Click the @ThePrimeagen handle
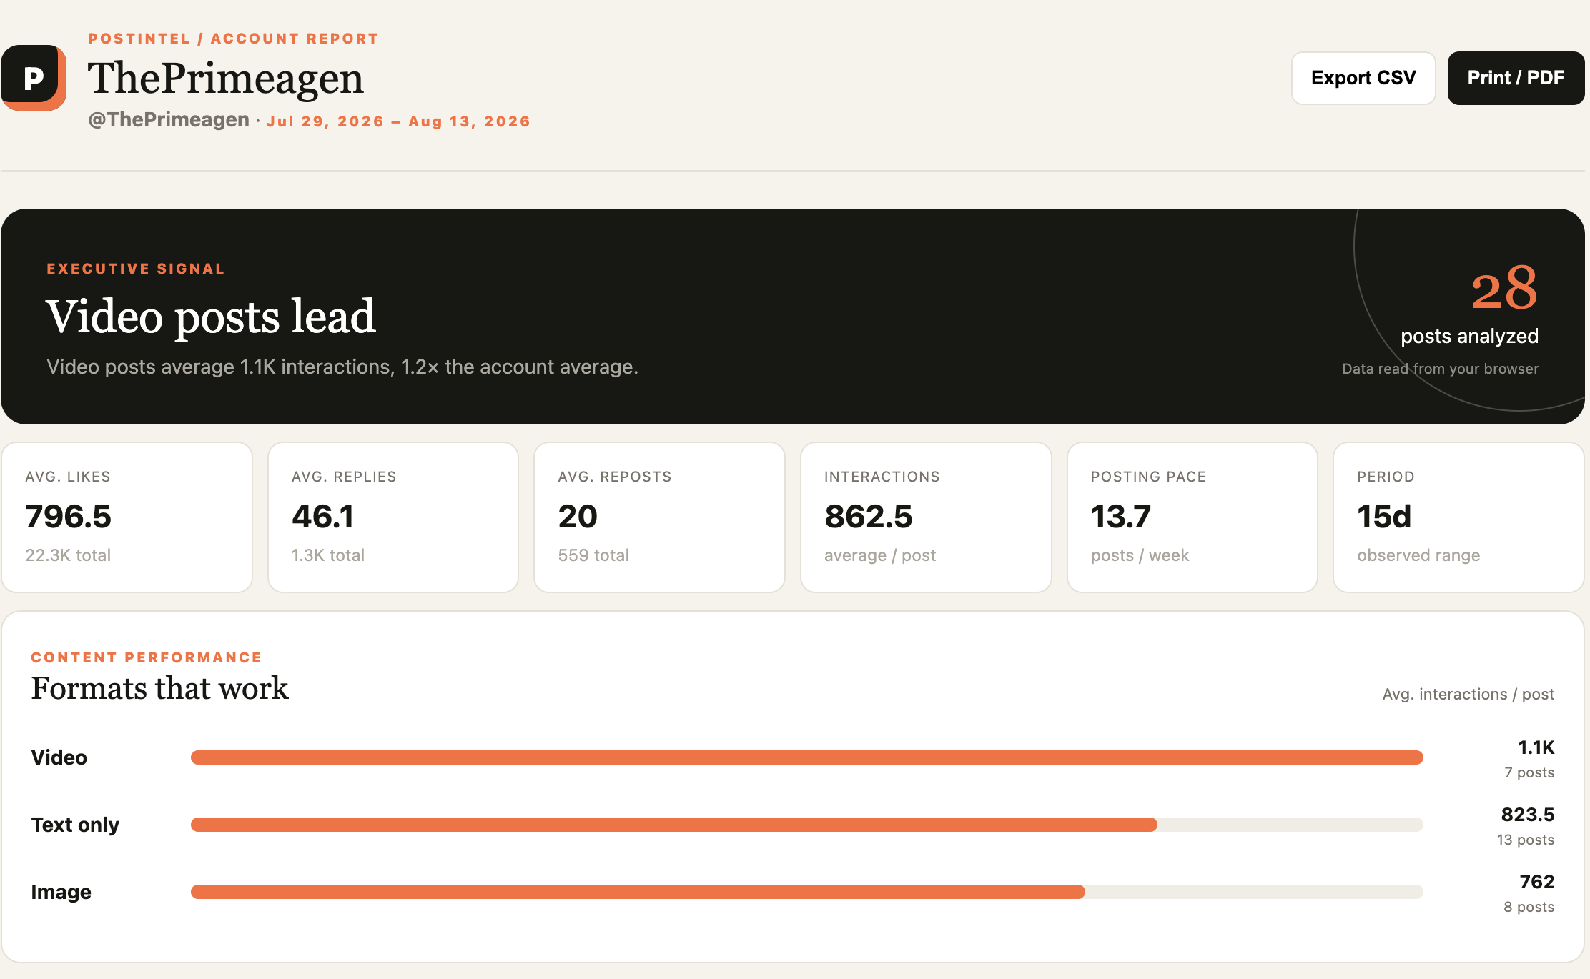The width and height of the screenshot is (1590, 979). (x=169, y=120)
